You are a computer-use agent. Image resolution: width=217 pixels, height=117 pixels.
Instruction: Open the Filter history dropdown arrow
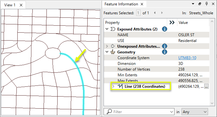[172, 112]
